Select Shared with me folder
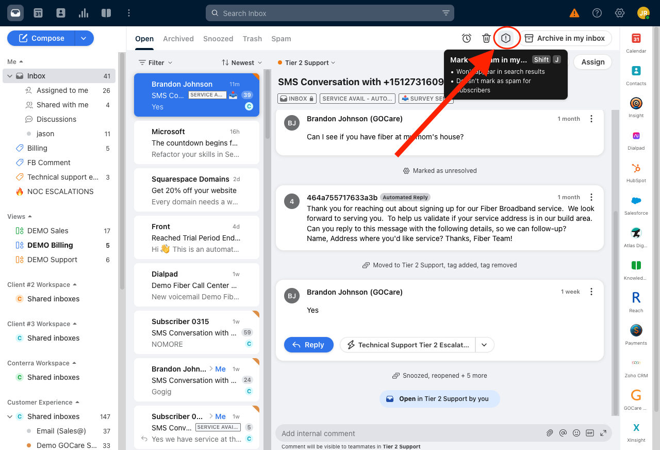660x450 pixels. click(x=62, y=105)
